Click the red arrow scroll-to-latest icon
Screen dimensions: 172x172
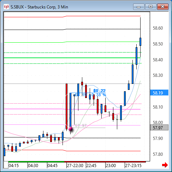click(x=165, y=165)
